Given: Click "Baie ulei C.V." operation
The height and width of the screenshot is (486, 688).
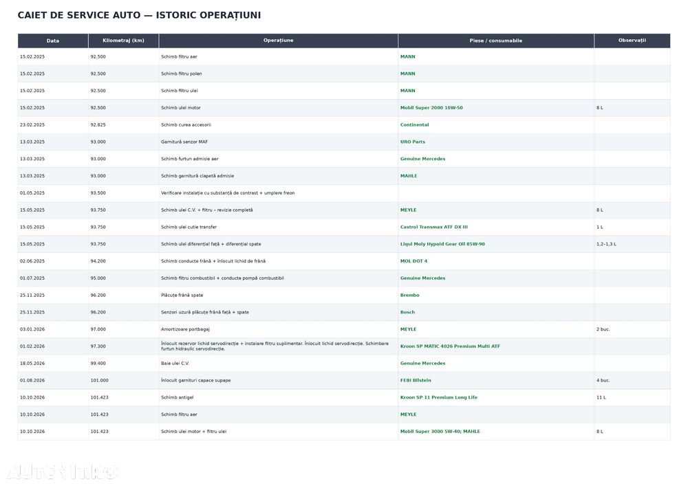Looking at the screenshot, I should (175, 363).
